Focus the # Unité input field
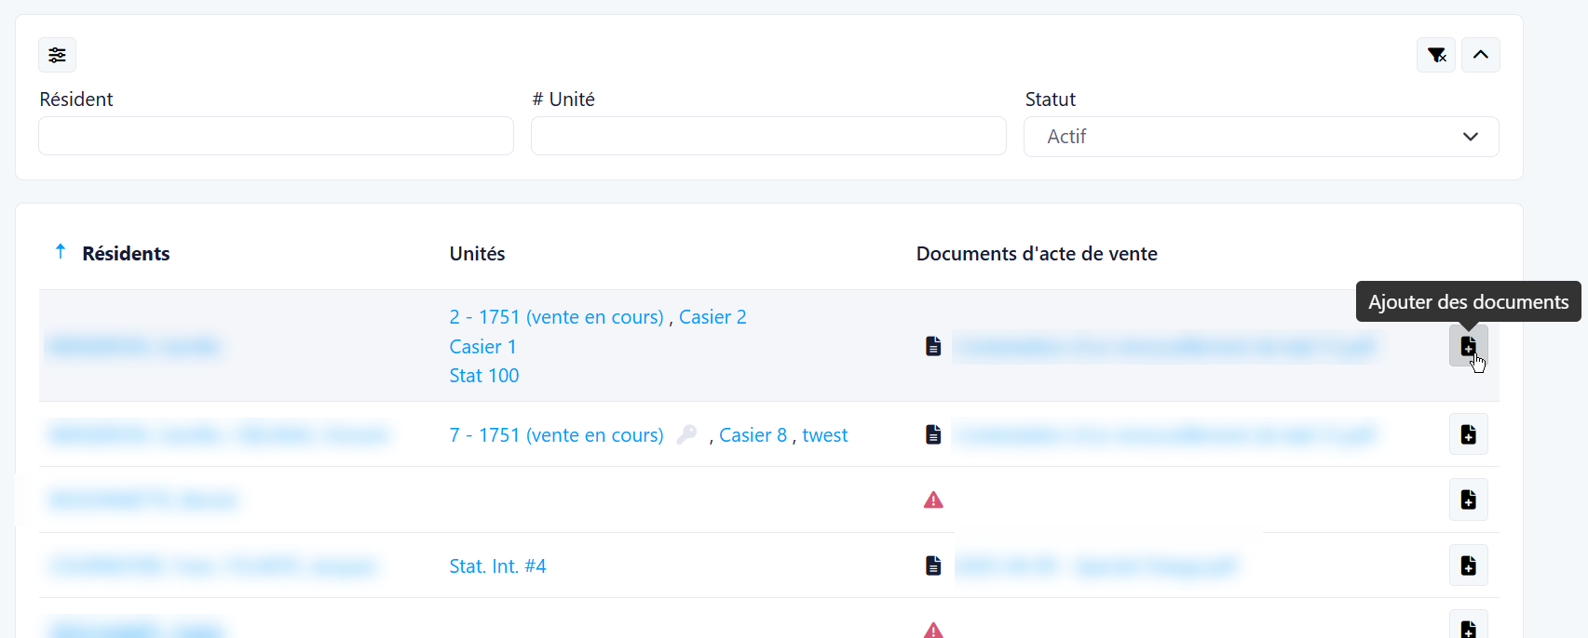Screen dimensions: 1588x638 click(768, 136)
